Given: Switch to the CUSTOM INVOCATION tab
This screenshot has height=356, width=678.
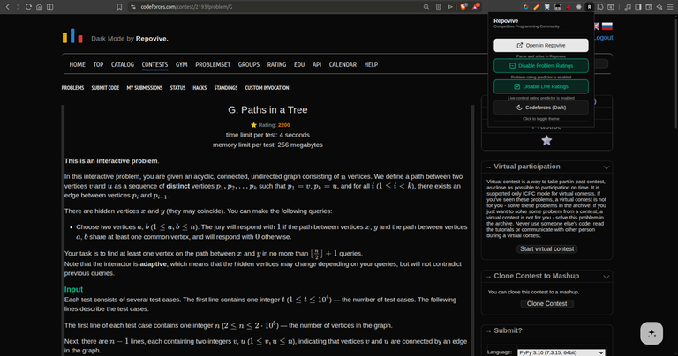Looking at the screenshot, I should [267, 88].
